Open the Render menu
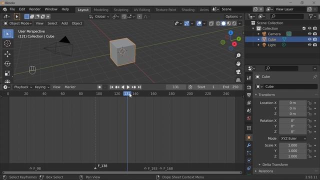The height and width of the screenshot is (180, 320). point(35,9)
